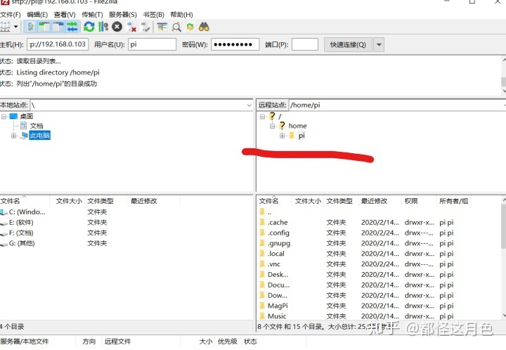Toggle processing of the transfer queue
This screenshot has height=350, width=506.
pyautogui.click(x=103, y=27)
